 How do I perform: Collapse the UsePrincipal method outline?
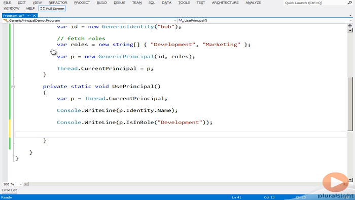[13, 87]
